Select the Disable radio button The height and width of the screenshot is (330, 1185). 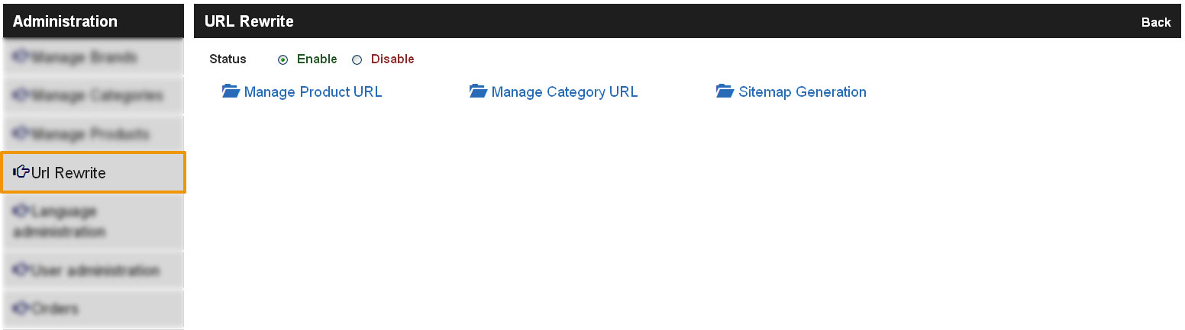pyautogui.click(x=357, y=59)
